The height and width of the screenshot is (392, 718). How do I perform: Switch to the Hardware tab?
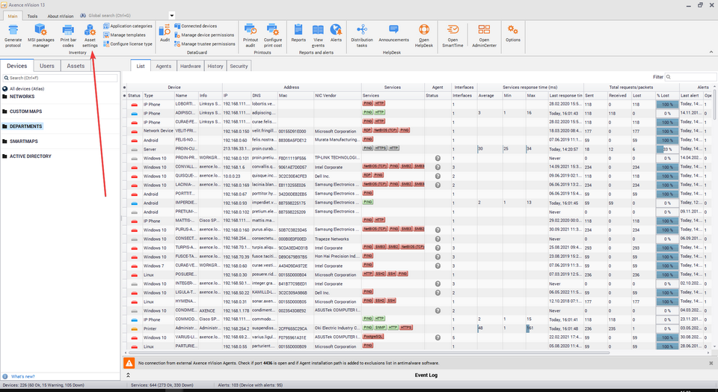point(190,66)
